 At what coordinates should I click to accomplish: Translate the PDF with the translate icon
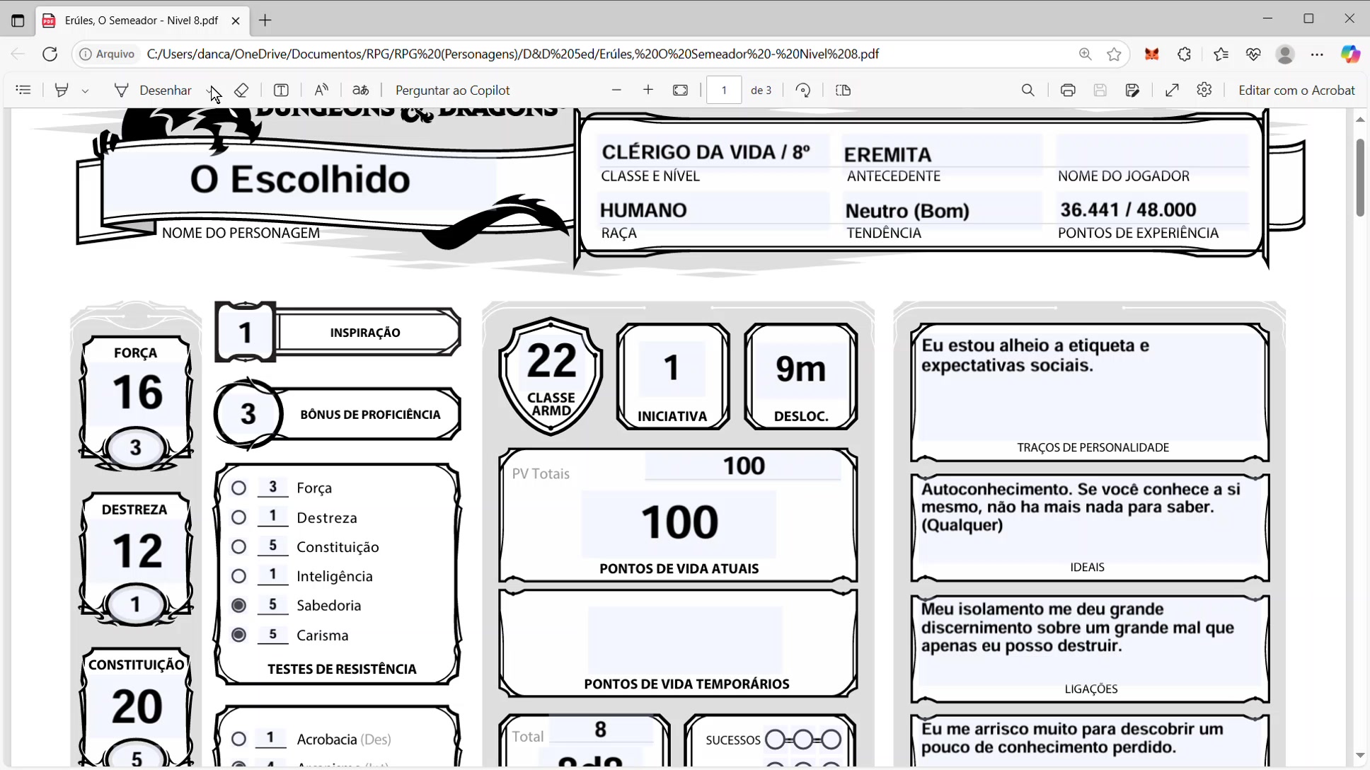(360, 90)
